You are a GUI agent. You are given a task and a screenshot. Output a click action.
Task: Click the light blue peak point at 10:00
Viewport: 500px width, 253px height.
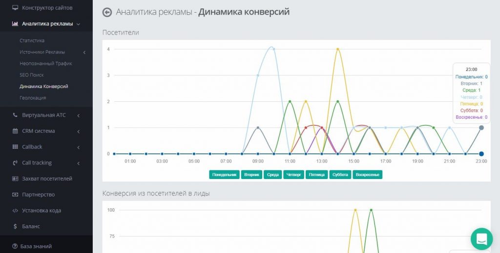[x=274, y=49]
